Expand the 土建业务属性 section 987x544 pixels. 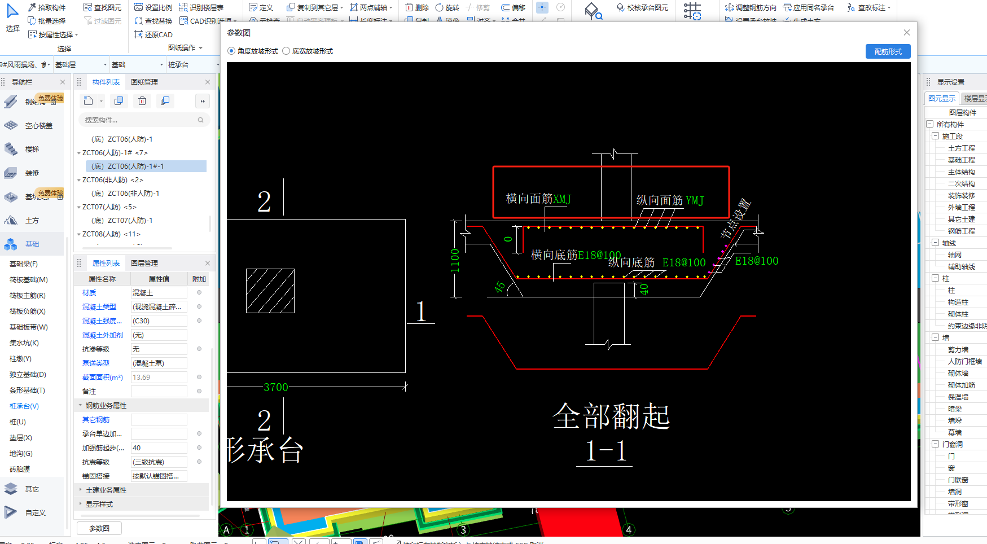(80, 490)
